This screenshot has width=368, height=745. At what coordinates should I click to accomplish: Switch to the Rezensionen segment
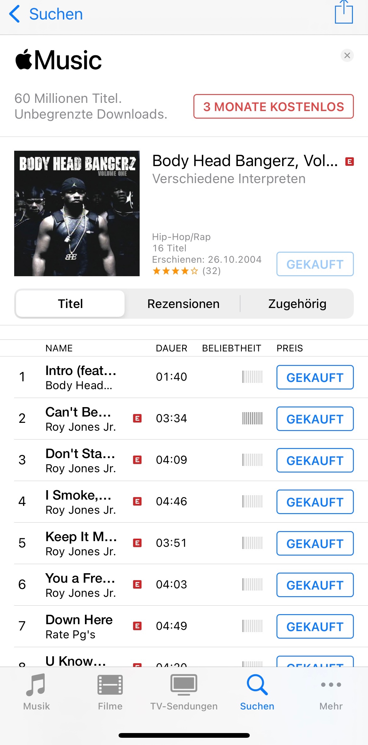(183, 304)
